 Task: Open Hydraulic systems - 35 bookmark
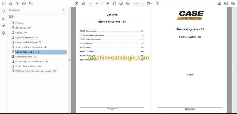pyautogui.click(x=26, y=37)
